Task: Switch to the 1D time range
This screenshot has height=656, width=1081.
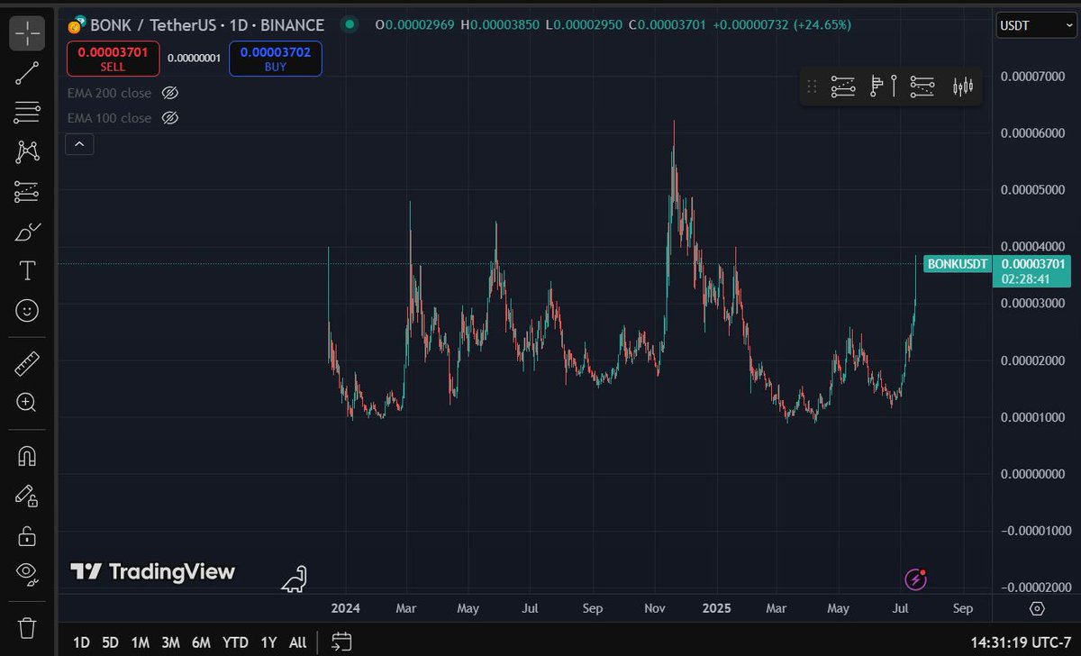Action: coord(81,642)
